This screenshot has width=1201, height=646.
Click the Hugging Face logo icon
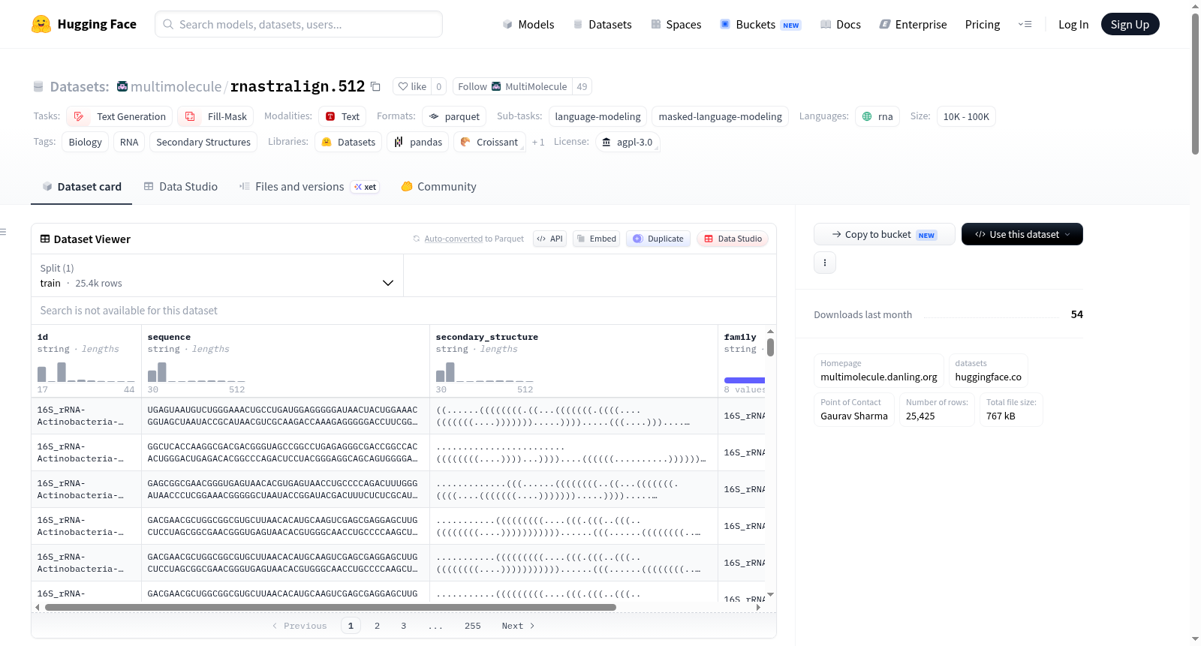click(x=41, y=24)
